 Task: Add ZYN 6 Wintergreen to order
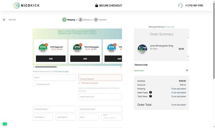point(85,58)
